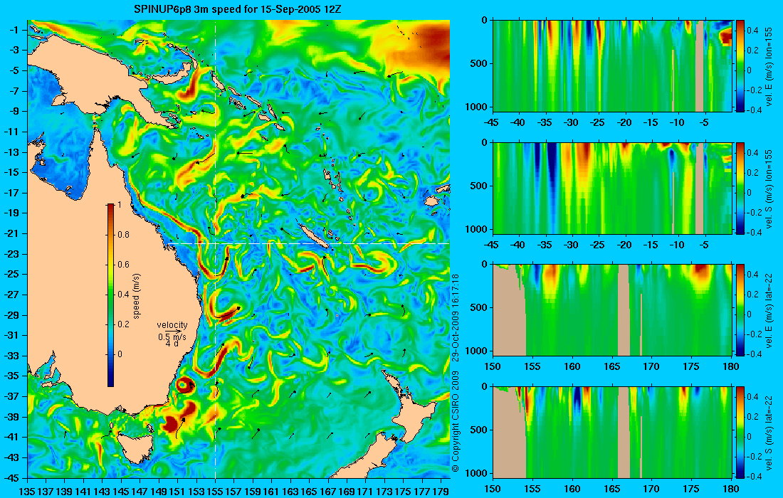783x498 pixels.
Task: Click latitude tick '-31' on main map axis
Action: pyautogui.click(x=12, y=335)
